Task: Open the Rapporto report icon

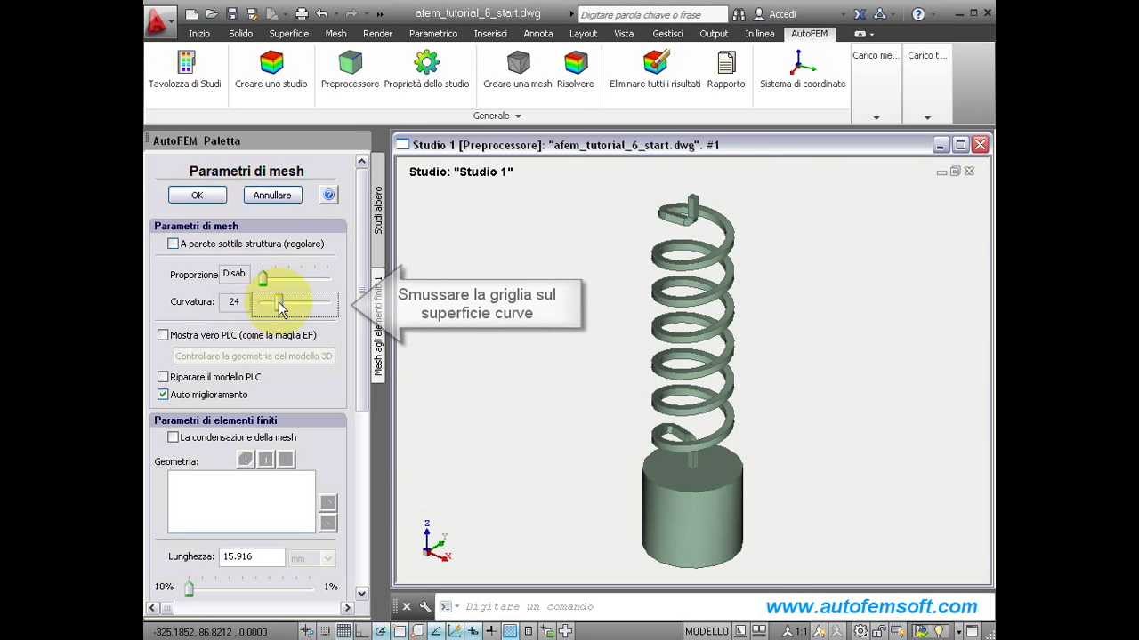Action: [x=726, y=62]
